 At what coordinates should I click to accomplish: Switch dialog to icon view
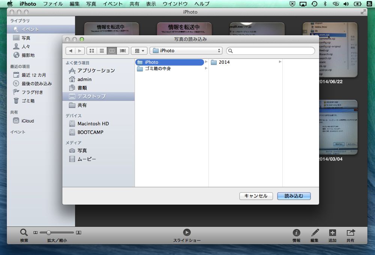pos(91,51)
